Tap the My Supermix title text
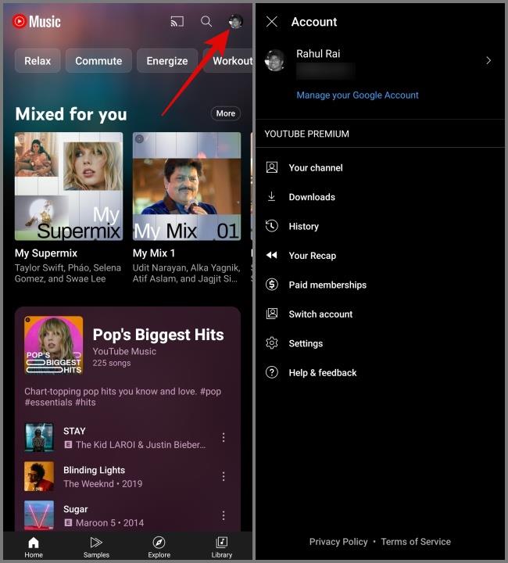The width and height of the screenshot is (508, 563). tap(46, 253)
